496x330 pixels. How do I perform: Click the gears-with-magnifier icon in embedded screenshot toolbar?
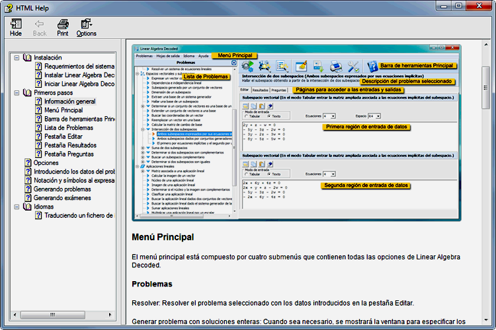pos(265,66)
